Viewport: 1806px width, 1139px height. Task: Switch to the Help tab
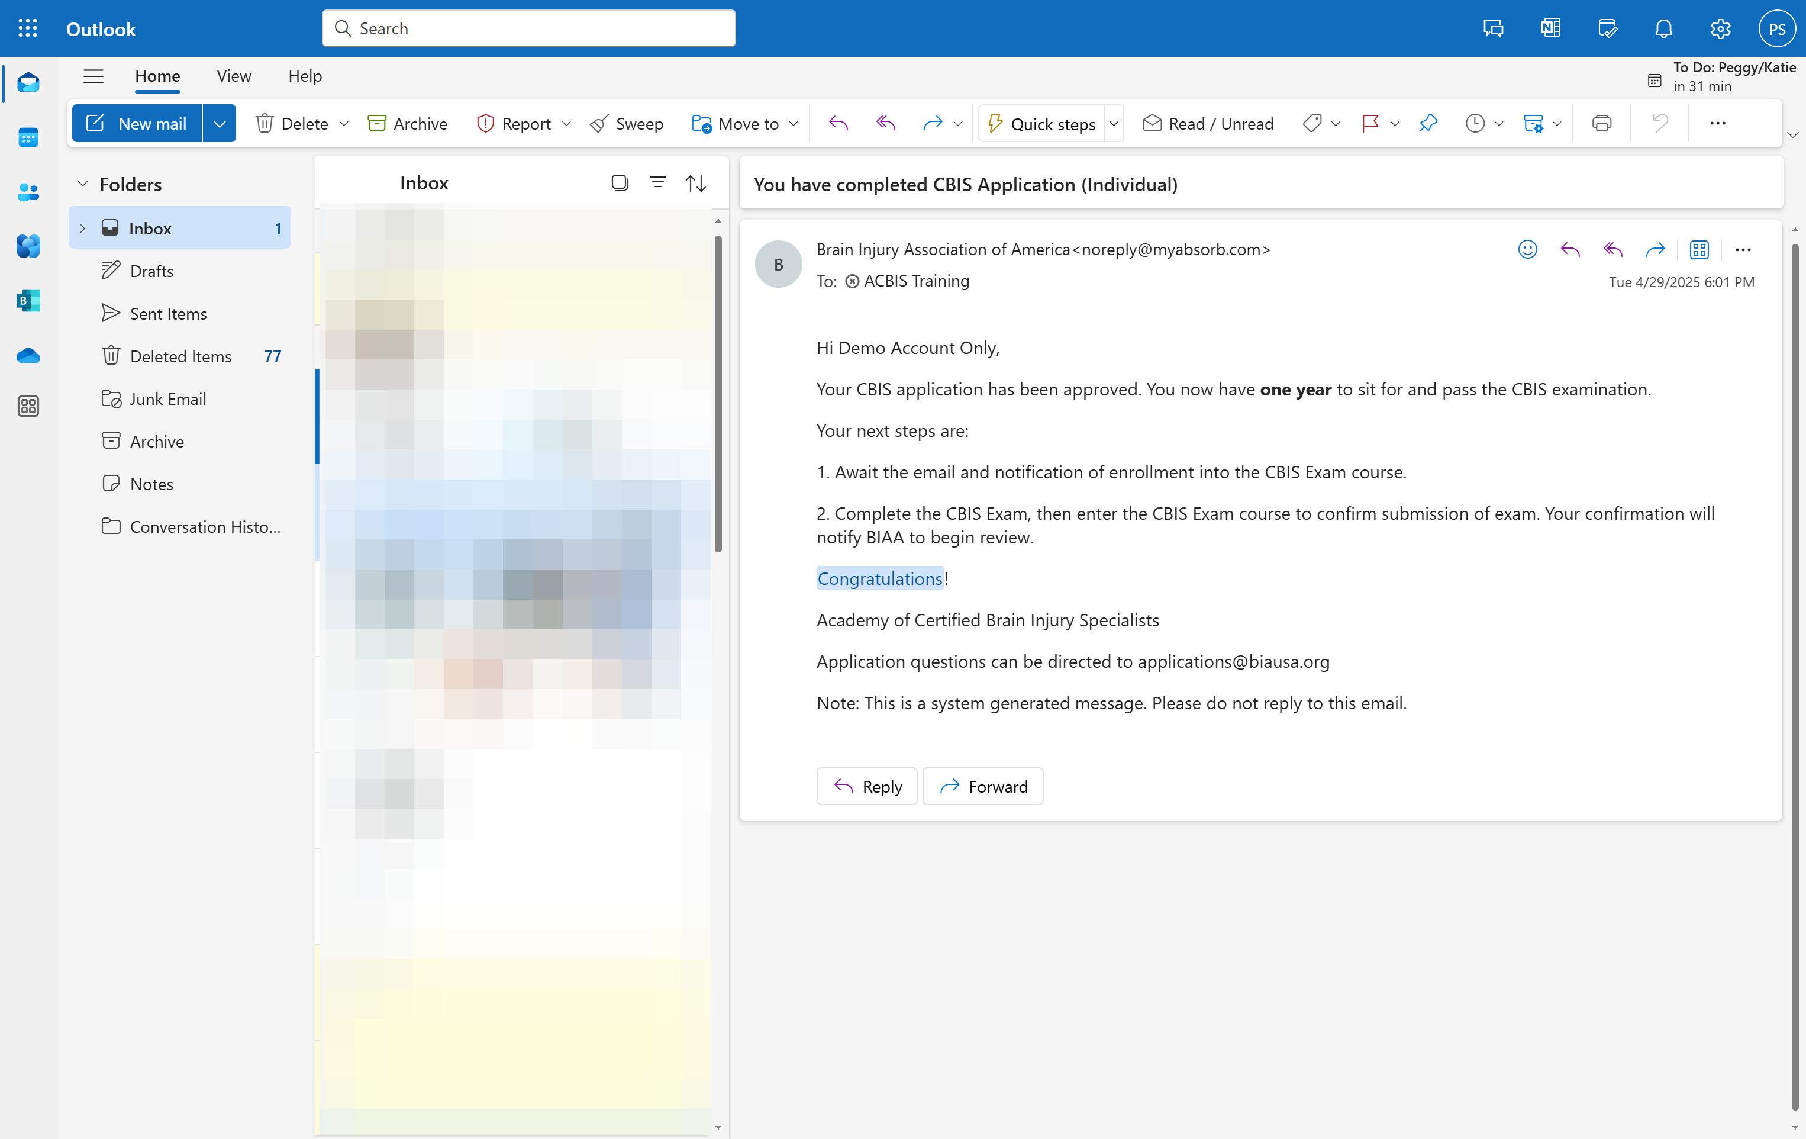(305, 76)
